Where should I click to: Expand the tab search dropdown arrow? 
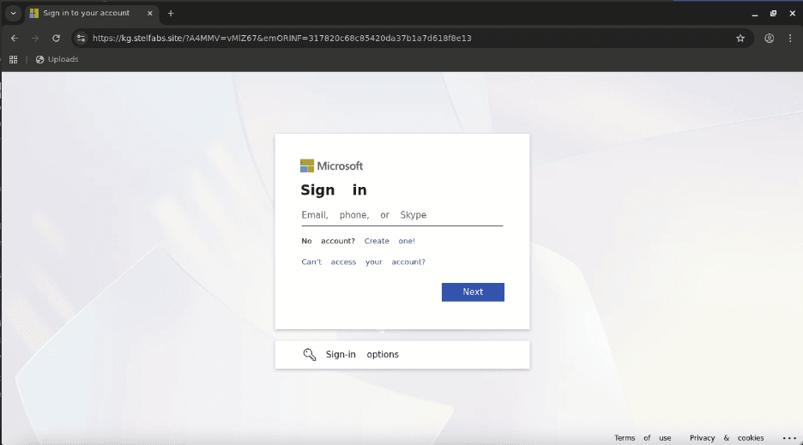pos(14,14)
